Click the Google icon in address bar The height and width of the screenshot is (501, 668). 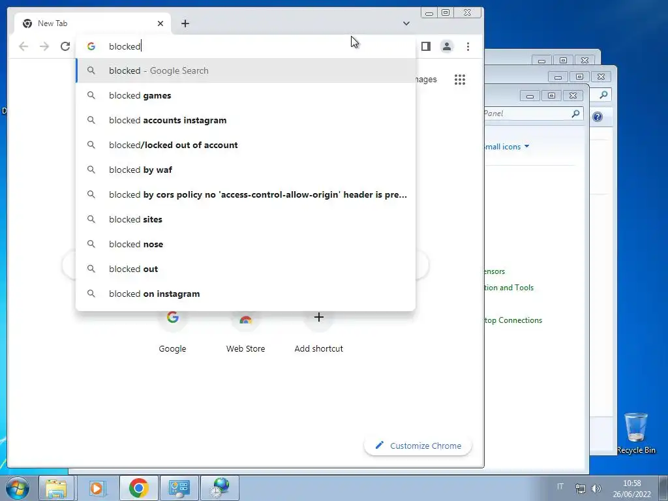[x=91, y=46]
